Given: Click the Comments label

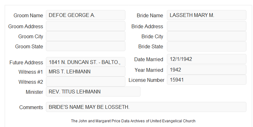Looking at the screenshot, I should (31, 107).
